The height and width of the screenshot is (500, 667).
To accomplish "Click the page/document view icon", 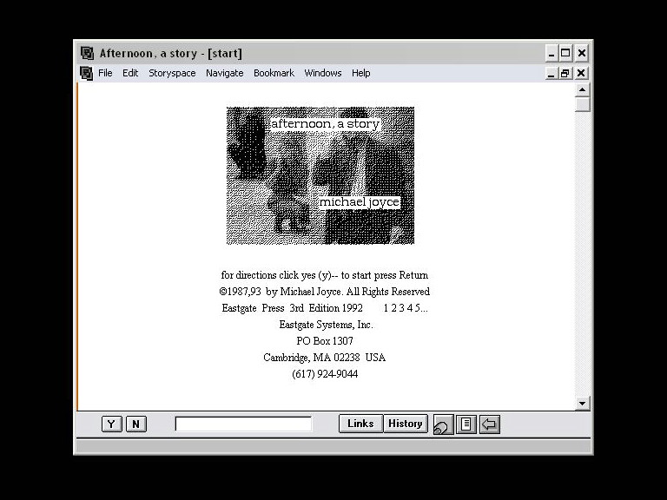I will (x=466, y=424).
